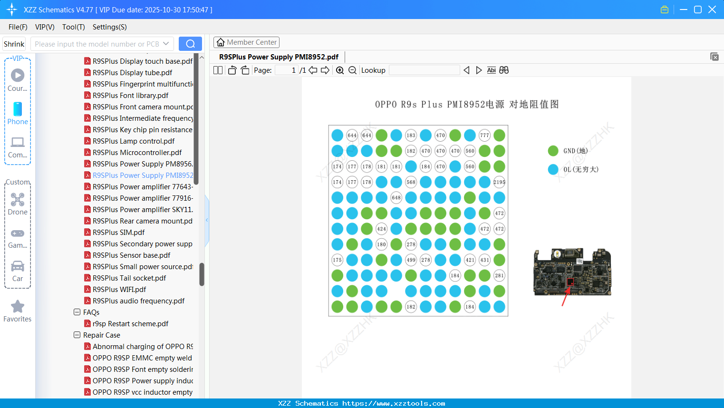Zoom out of the PDF
This screenshot has height=408, width=724.
pos(352,70)
